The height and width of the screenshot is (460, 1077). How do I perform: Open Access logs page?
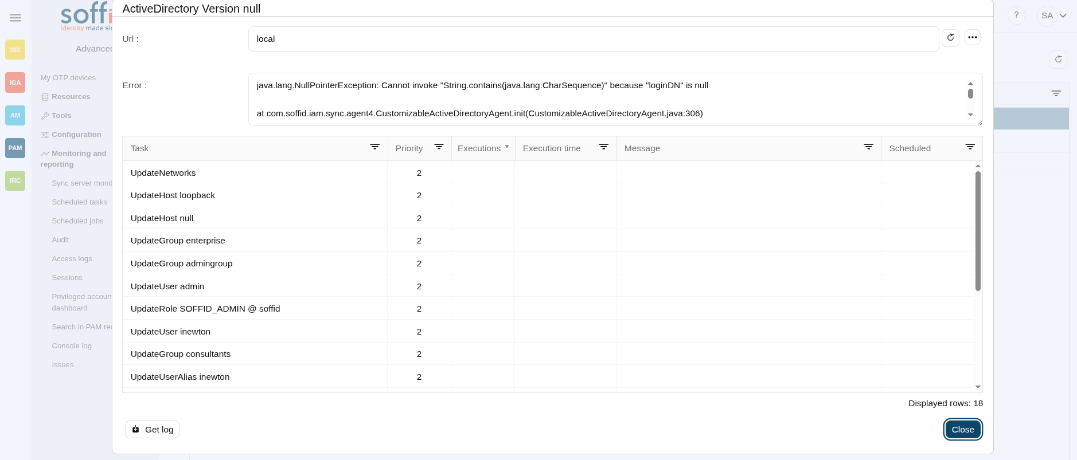coord(72,259)
